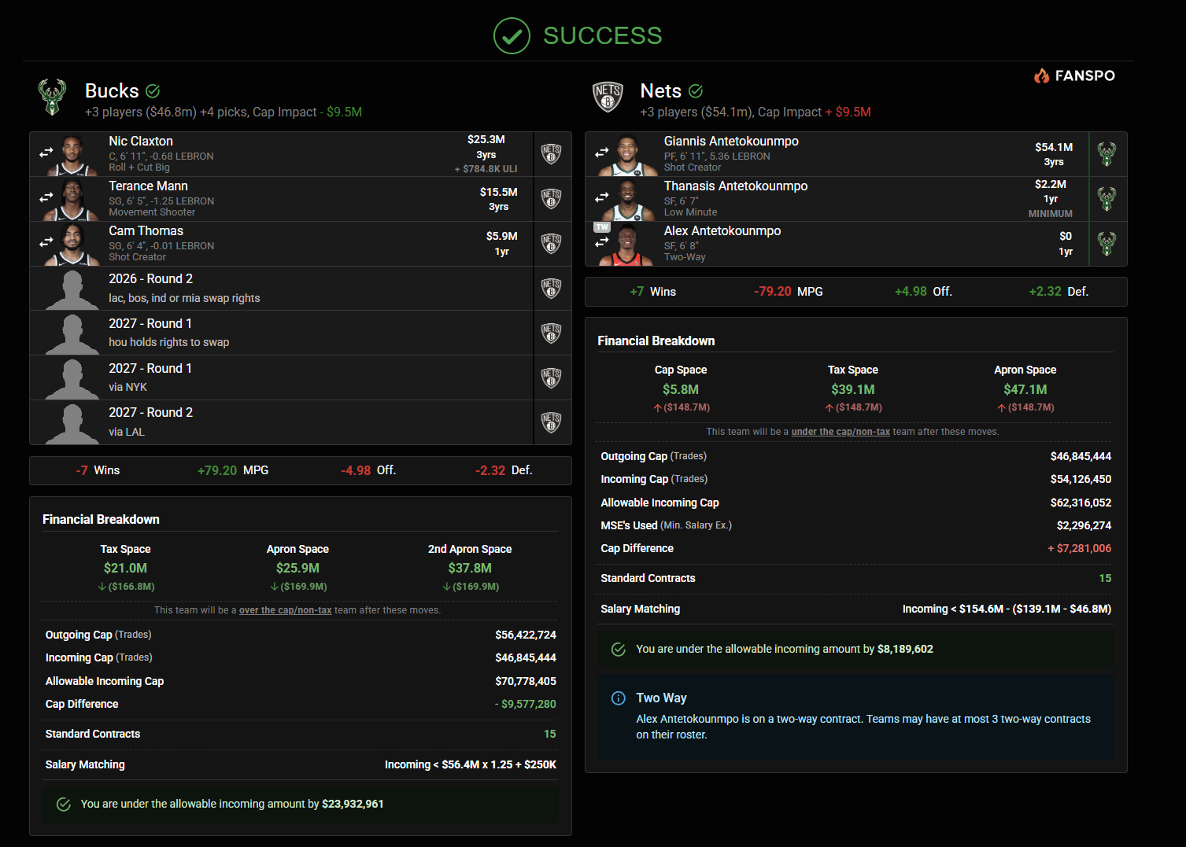Click the '$21.0M' Tax Space value
The width and height of the screenshot is (1186, 847).
(126, 569)
